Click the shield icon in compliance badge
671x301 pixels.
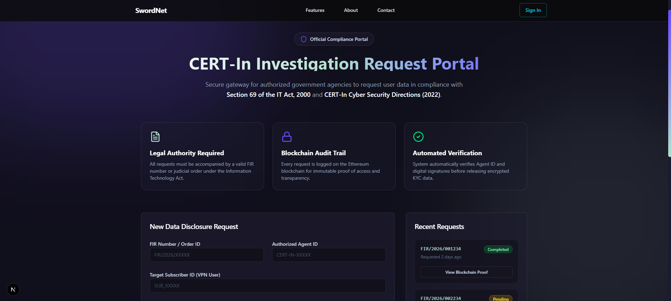tap(303, 39)
